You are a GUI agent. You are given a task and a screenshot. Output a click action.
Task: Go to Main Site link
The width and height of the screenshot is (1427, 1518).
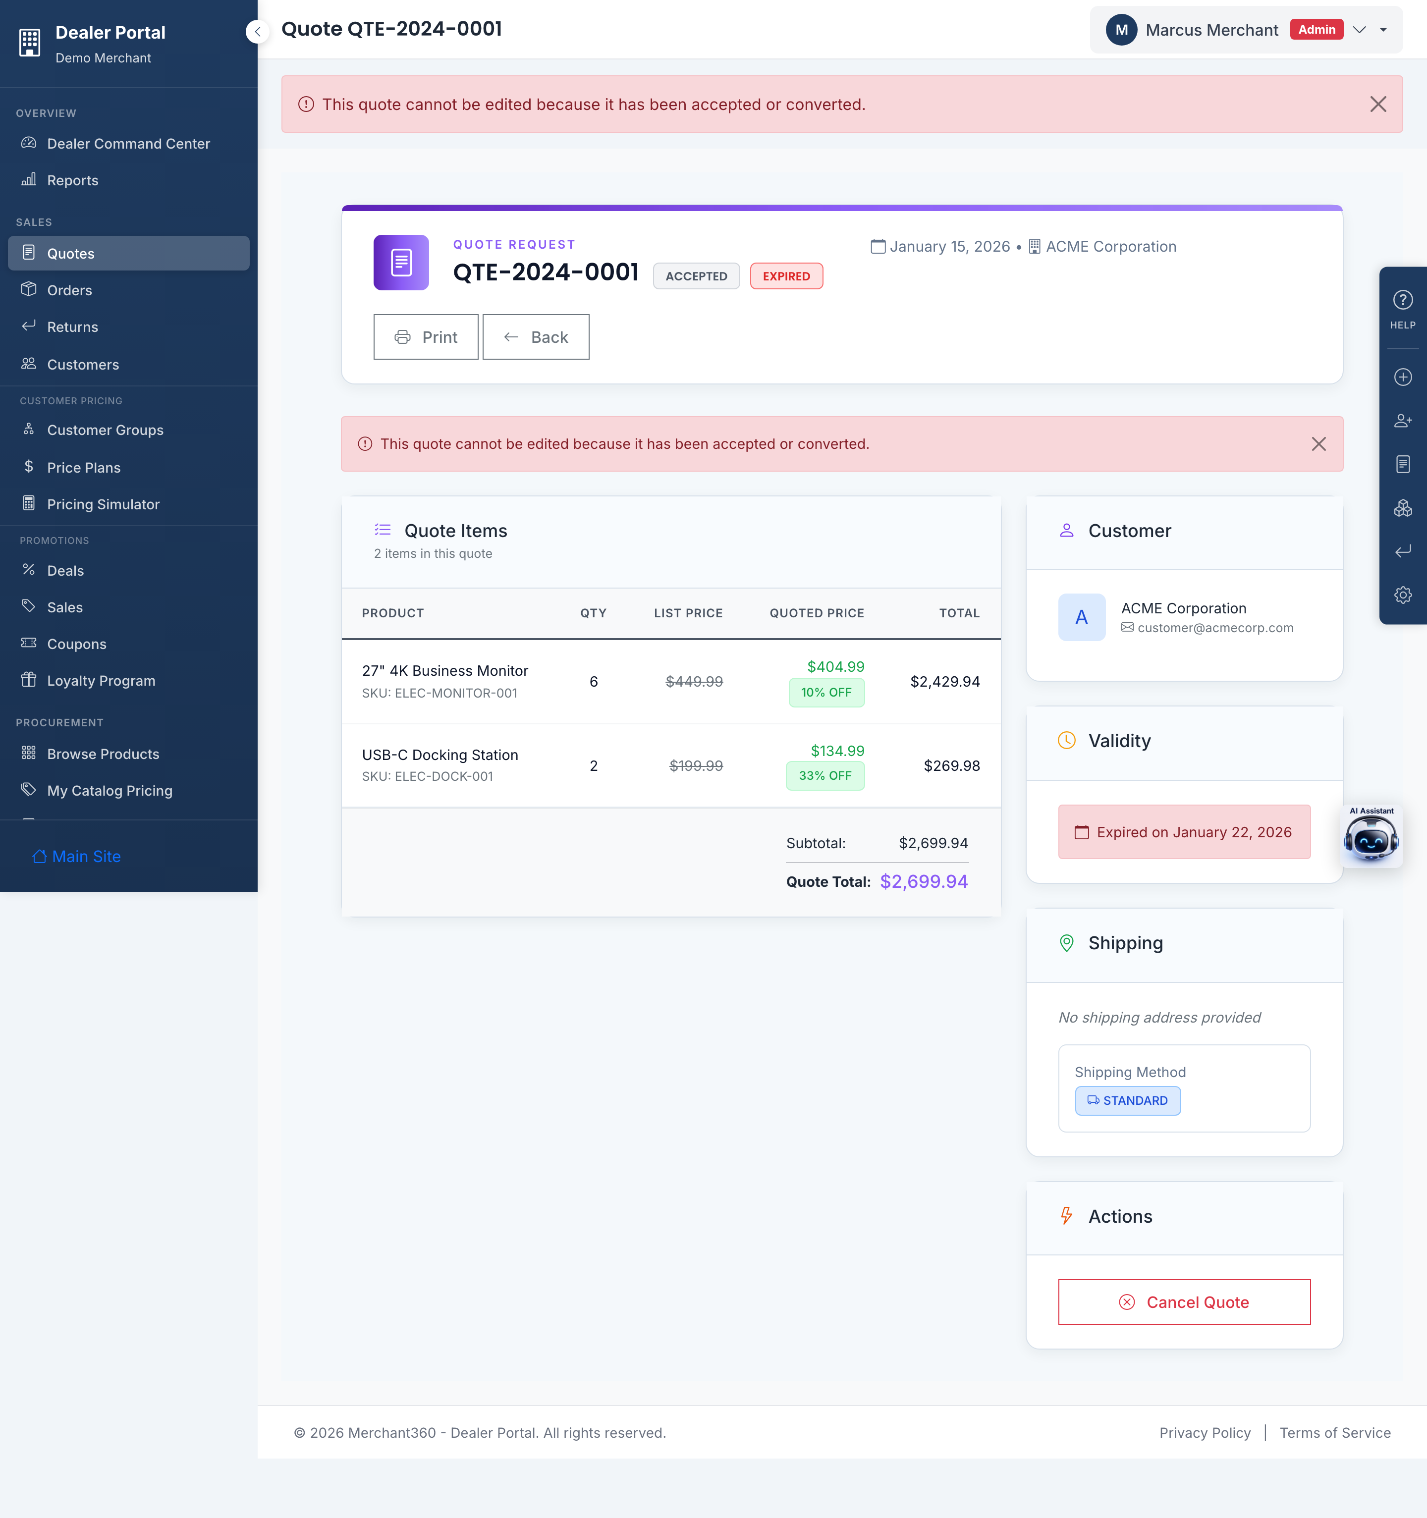point(76,857)
